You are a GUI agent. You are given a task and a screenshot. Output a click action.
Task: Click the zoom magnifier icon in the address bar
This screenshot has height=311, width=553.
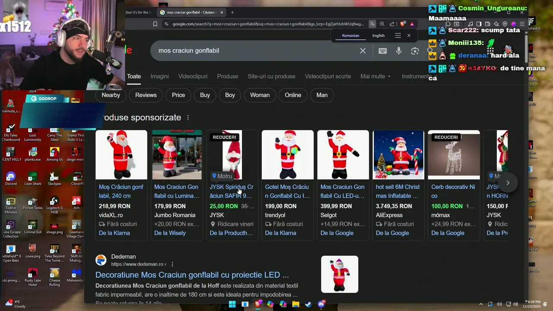point(382,24)
